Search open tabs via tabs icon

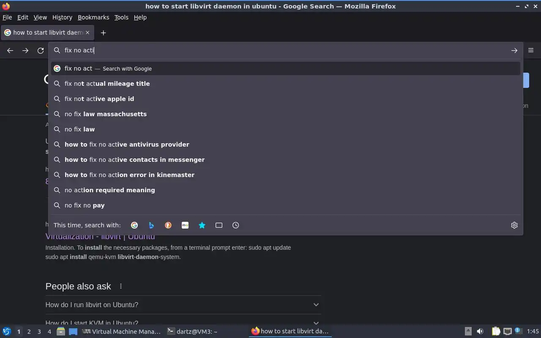219,225
